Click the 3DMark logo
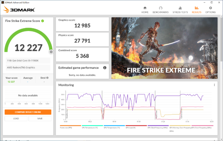The width and height of the screenshot is (223, 141). coord(19,9)
